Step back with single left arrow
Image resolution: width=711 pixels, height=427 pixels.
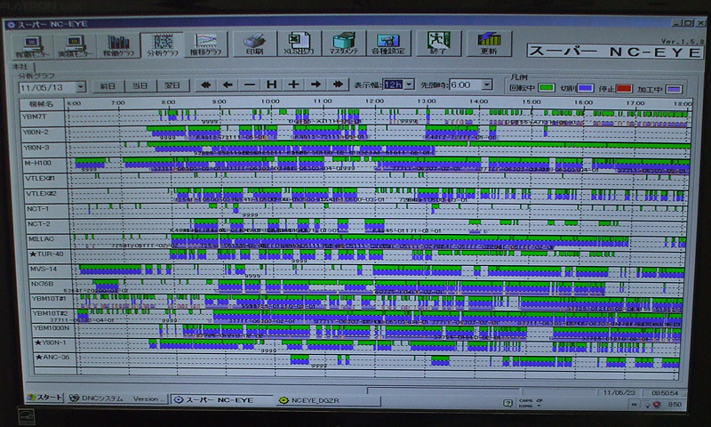tap(228, 85)
